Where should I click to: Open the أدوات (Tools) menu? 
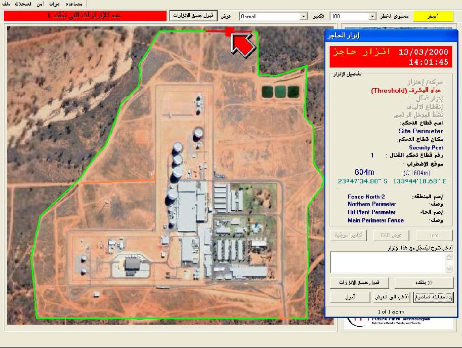[55, 4]
